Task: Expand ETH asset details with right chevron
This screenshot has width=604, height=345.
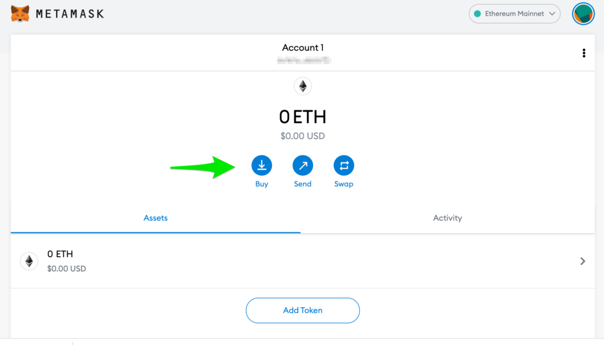Action: [x=582, y=261]
